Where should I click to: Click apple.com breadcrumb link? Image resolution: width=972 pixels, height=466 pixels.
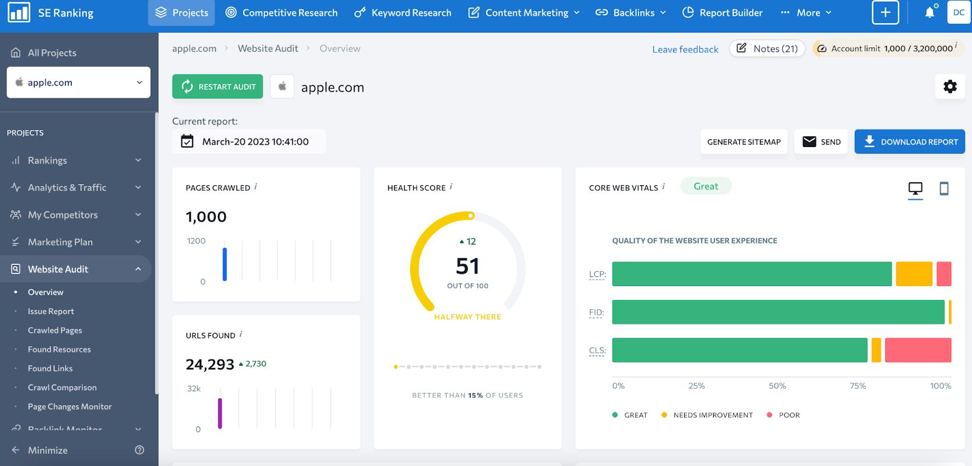pos(194,49)
